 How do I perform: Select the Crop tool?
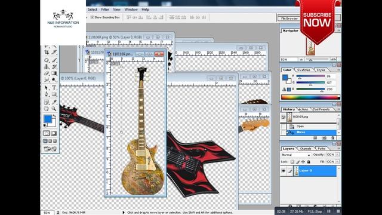point(47,52)
